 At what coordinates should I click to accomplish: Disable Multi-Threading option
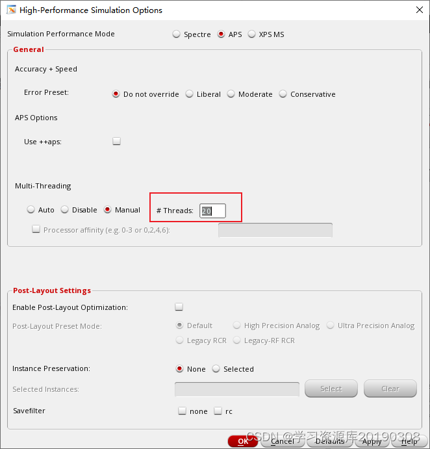click(x=65, y=210)
